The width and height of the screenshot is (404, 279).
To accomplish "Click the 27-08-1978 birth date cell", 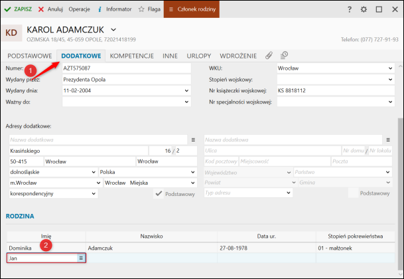I will point(267,248).
